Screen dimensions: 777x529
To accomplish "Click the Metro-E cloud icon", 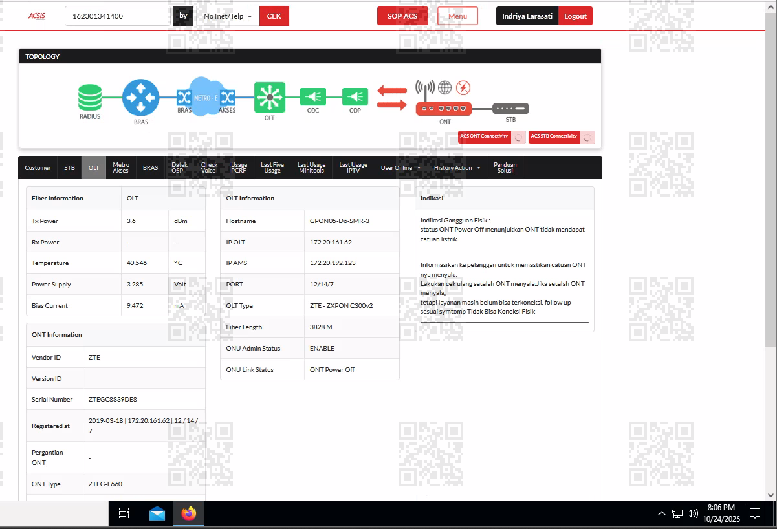I will [x=206, y=96].
